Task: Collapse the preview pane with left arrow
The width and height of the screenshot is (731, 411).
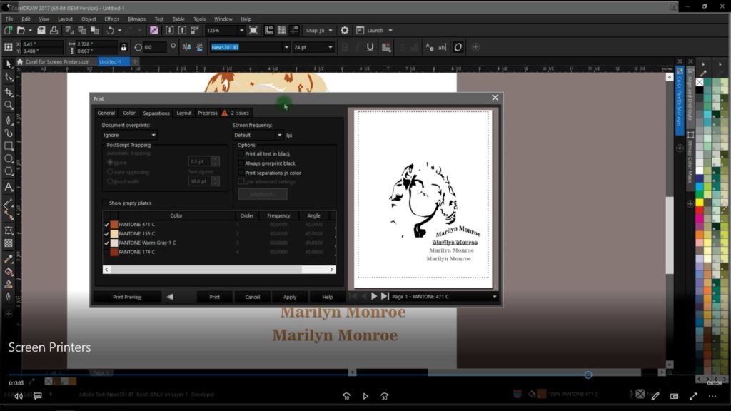Action: [x=170, y=297]
